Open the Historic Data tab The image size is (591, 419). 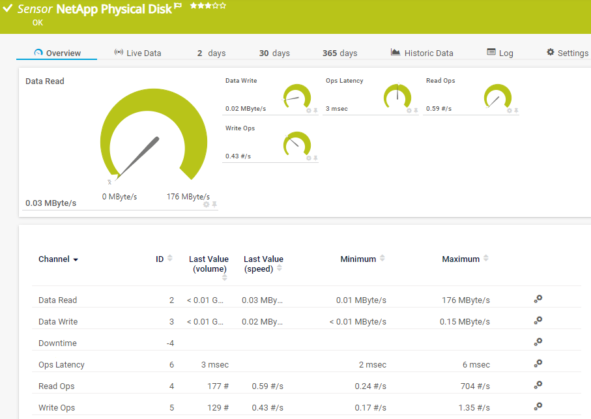click(422, 53)
